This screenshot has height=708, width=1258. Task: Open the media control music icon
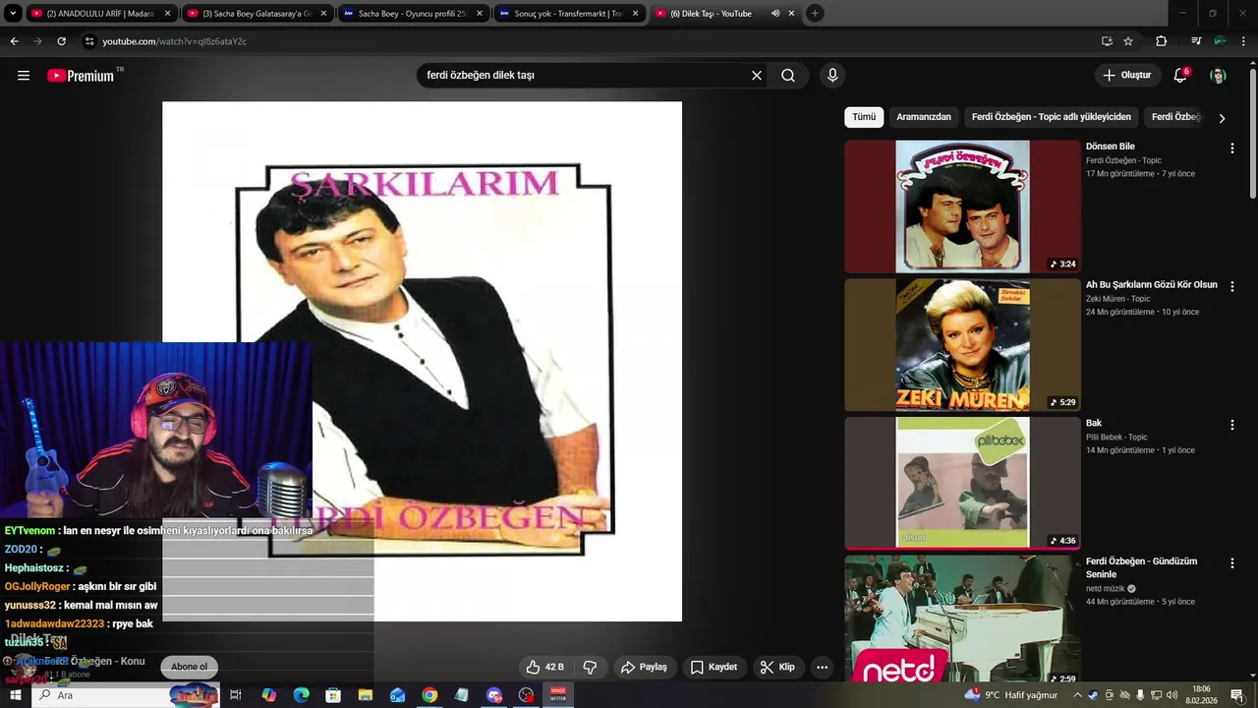1195,41
